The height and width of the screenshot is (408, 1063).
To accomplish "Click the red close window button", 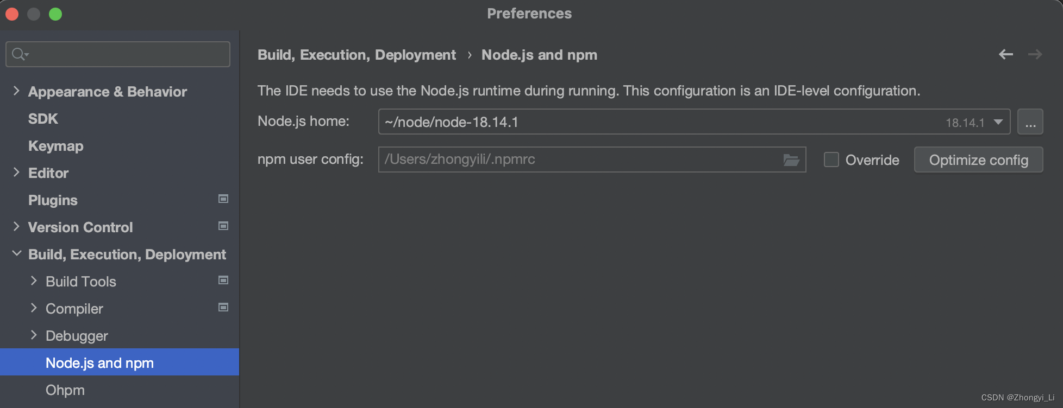I will click(x=12, y=14).
